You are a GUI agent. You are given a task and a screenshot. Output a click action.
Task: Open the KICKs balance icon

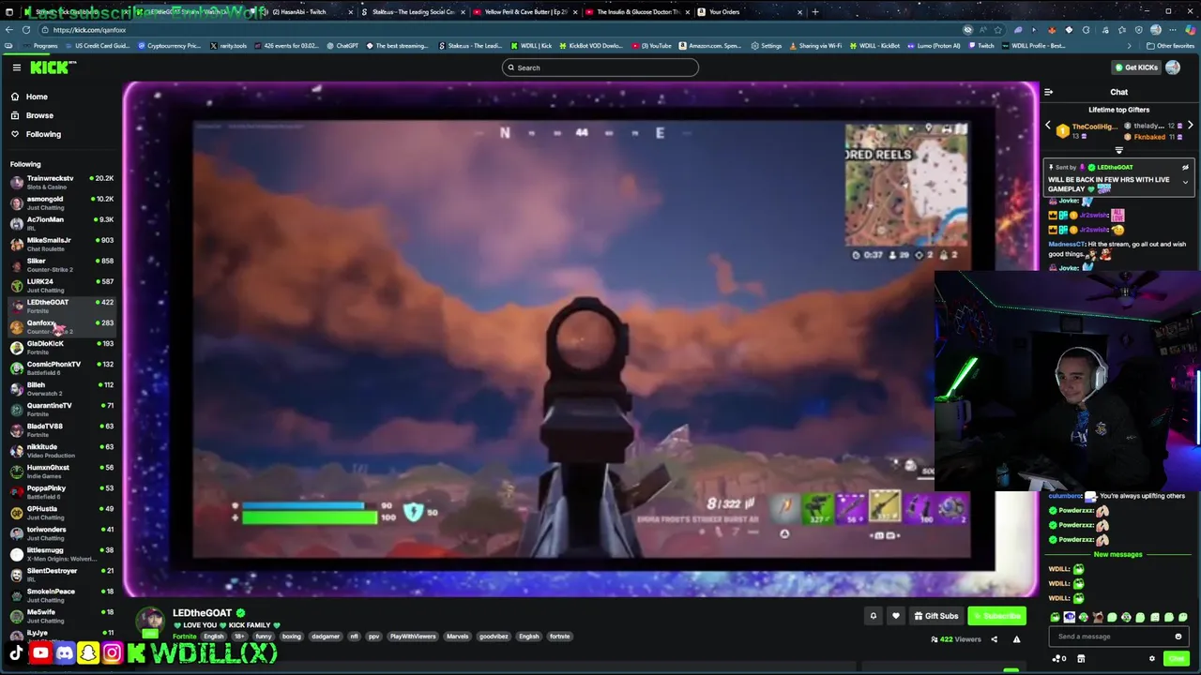pos(1058,658)
